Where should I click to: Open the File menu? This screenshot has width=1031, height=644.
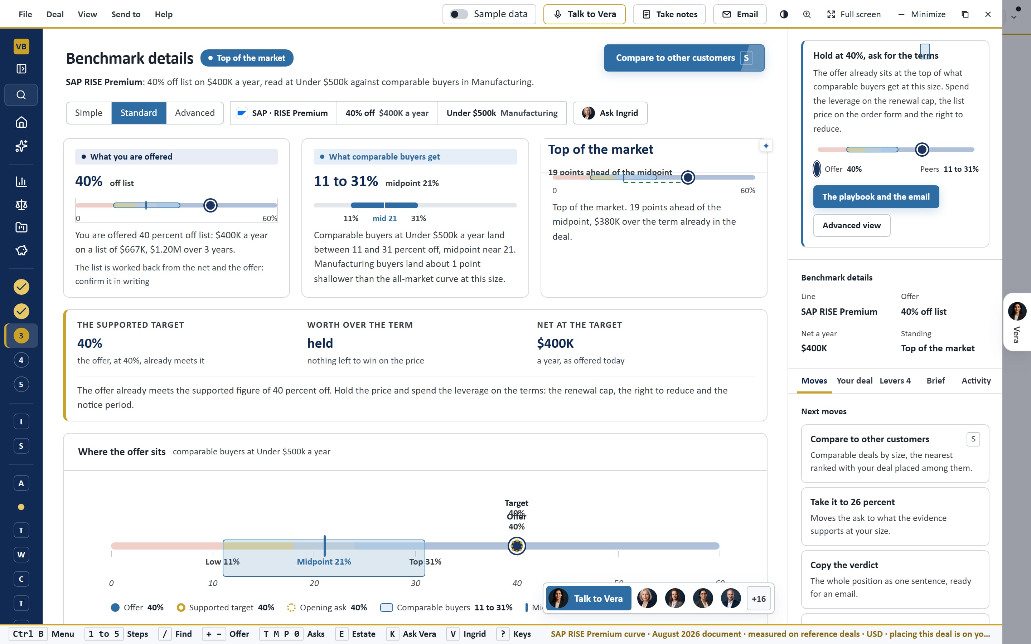point(25,14)
